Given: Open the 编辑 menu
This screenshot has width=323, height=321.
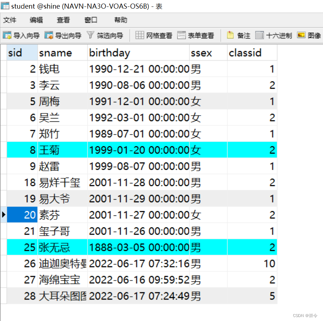Looking at the screenshot, I should click(x=36, y=20).
